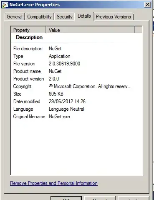Select the Date modified row
Image resolution: width=154 pixels, height=200 pixels.
pyautogui.click(x=76, y=101)
